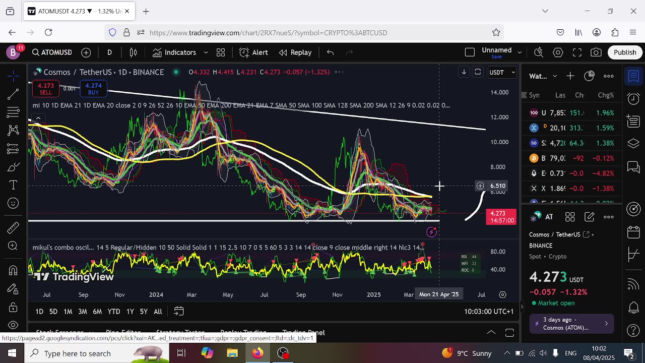Screen dimensions: 645x363
Task: Hide all drawings with the eye icon
Action: (14, 325)
